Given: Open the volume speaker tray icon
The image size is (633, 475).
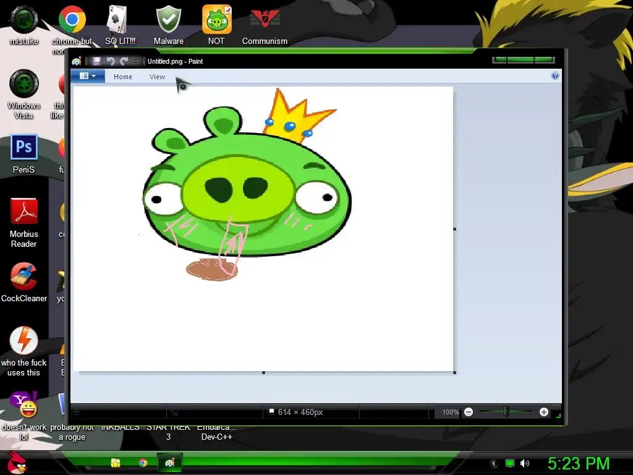Looking at the screenshot, I should click(525, 463).
